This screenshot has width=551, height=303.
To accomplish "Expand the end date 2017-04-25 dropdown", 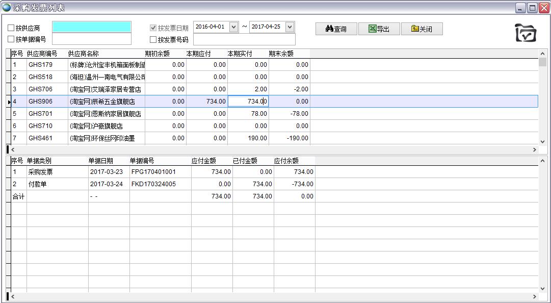I will point(290,27).
